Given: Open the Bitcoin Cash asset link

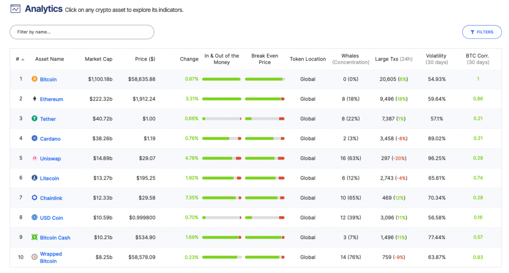Looking at the screenshot, I should tap(55, 238).
